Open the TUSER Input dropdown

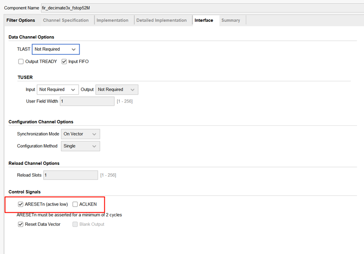click(x=58, y=90)
